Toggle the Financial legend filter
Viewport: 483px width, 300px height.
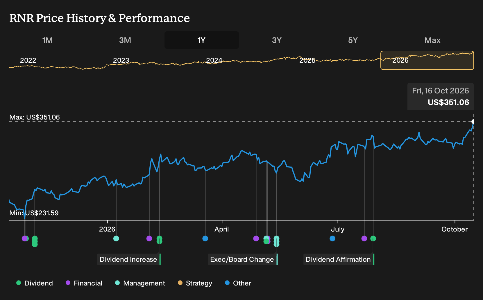[84, 283]
